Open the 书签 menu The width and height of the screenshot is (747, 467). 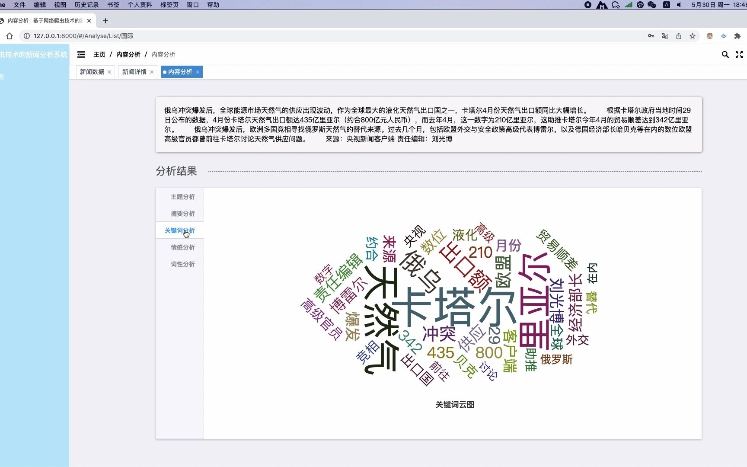(x=113, y=5)
